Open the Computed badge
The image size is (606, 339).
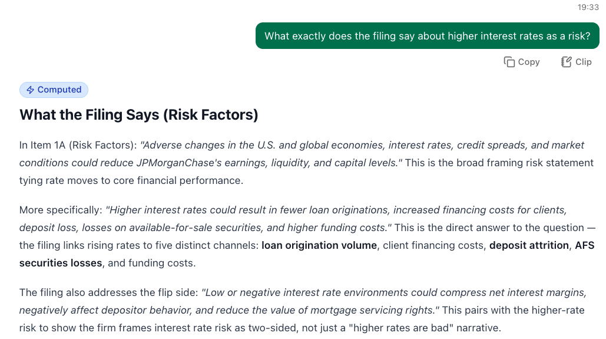(x=54, y=90)
